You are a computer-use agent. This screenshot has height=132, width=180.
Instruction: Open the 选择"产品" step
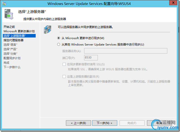[10, 49]
